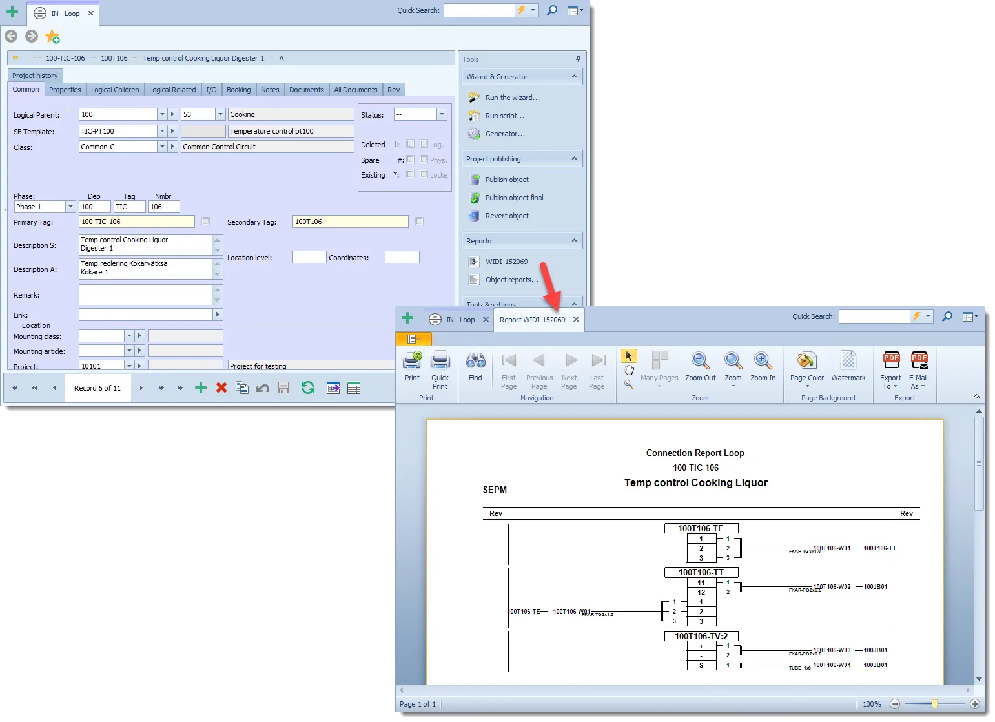
Task: Click the report vertical scrollbar
Action: tap(980, 464)
